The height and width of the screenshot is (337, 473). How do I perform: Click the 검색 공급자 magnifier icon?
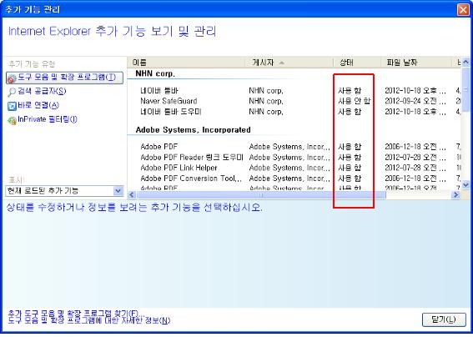click(x=12, y=92)
